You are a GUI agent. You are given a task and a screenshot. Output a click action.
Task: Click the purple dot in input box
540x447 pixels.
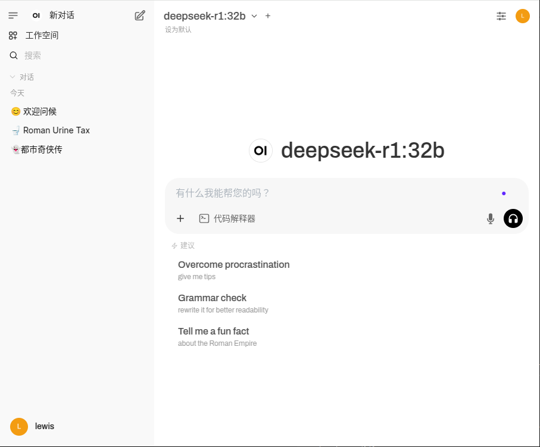coord(504,193)
